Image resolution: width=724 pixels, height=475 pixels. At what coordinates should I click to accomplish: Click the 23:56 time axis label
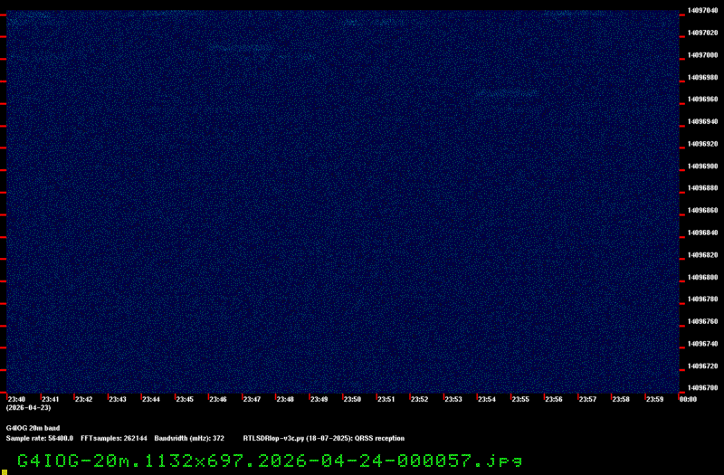tap(554, 399)
